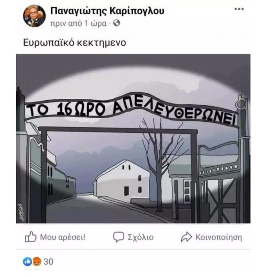Click the blue like reaction icon
The height and width of the screenshot is (277, 256).
click(x=27, y=262)
